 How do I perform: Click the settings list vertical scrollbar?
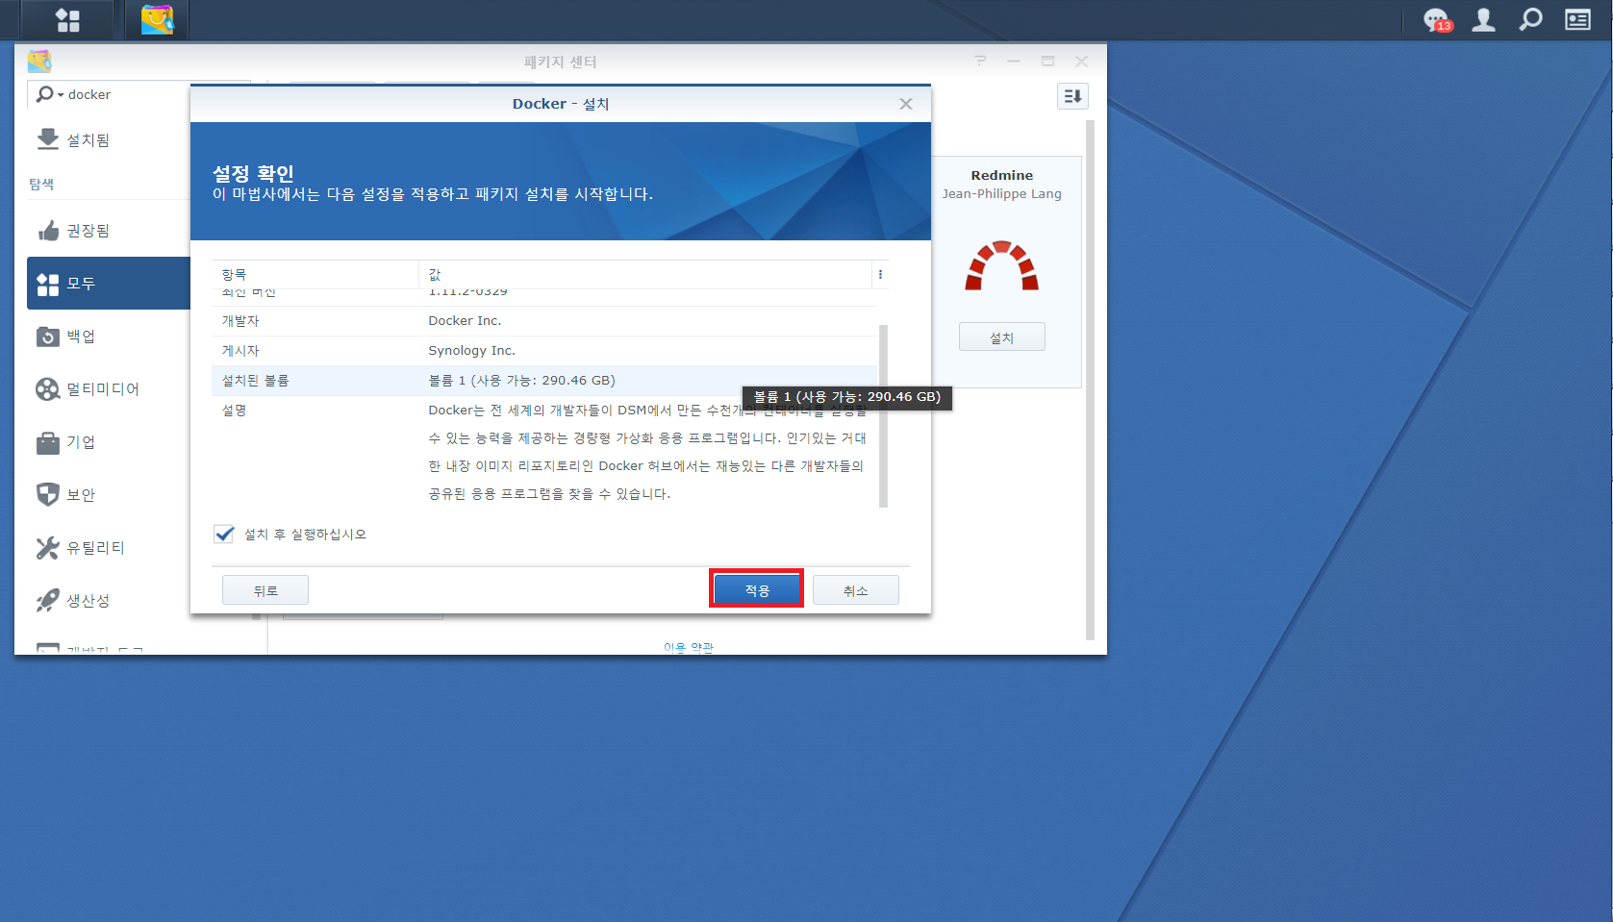tap(883, 415)
